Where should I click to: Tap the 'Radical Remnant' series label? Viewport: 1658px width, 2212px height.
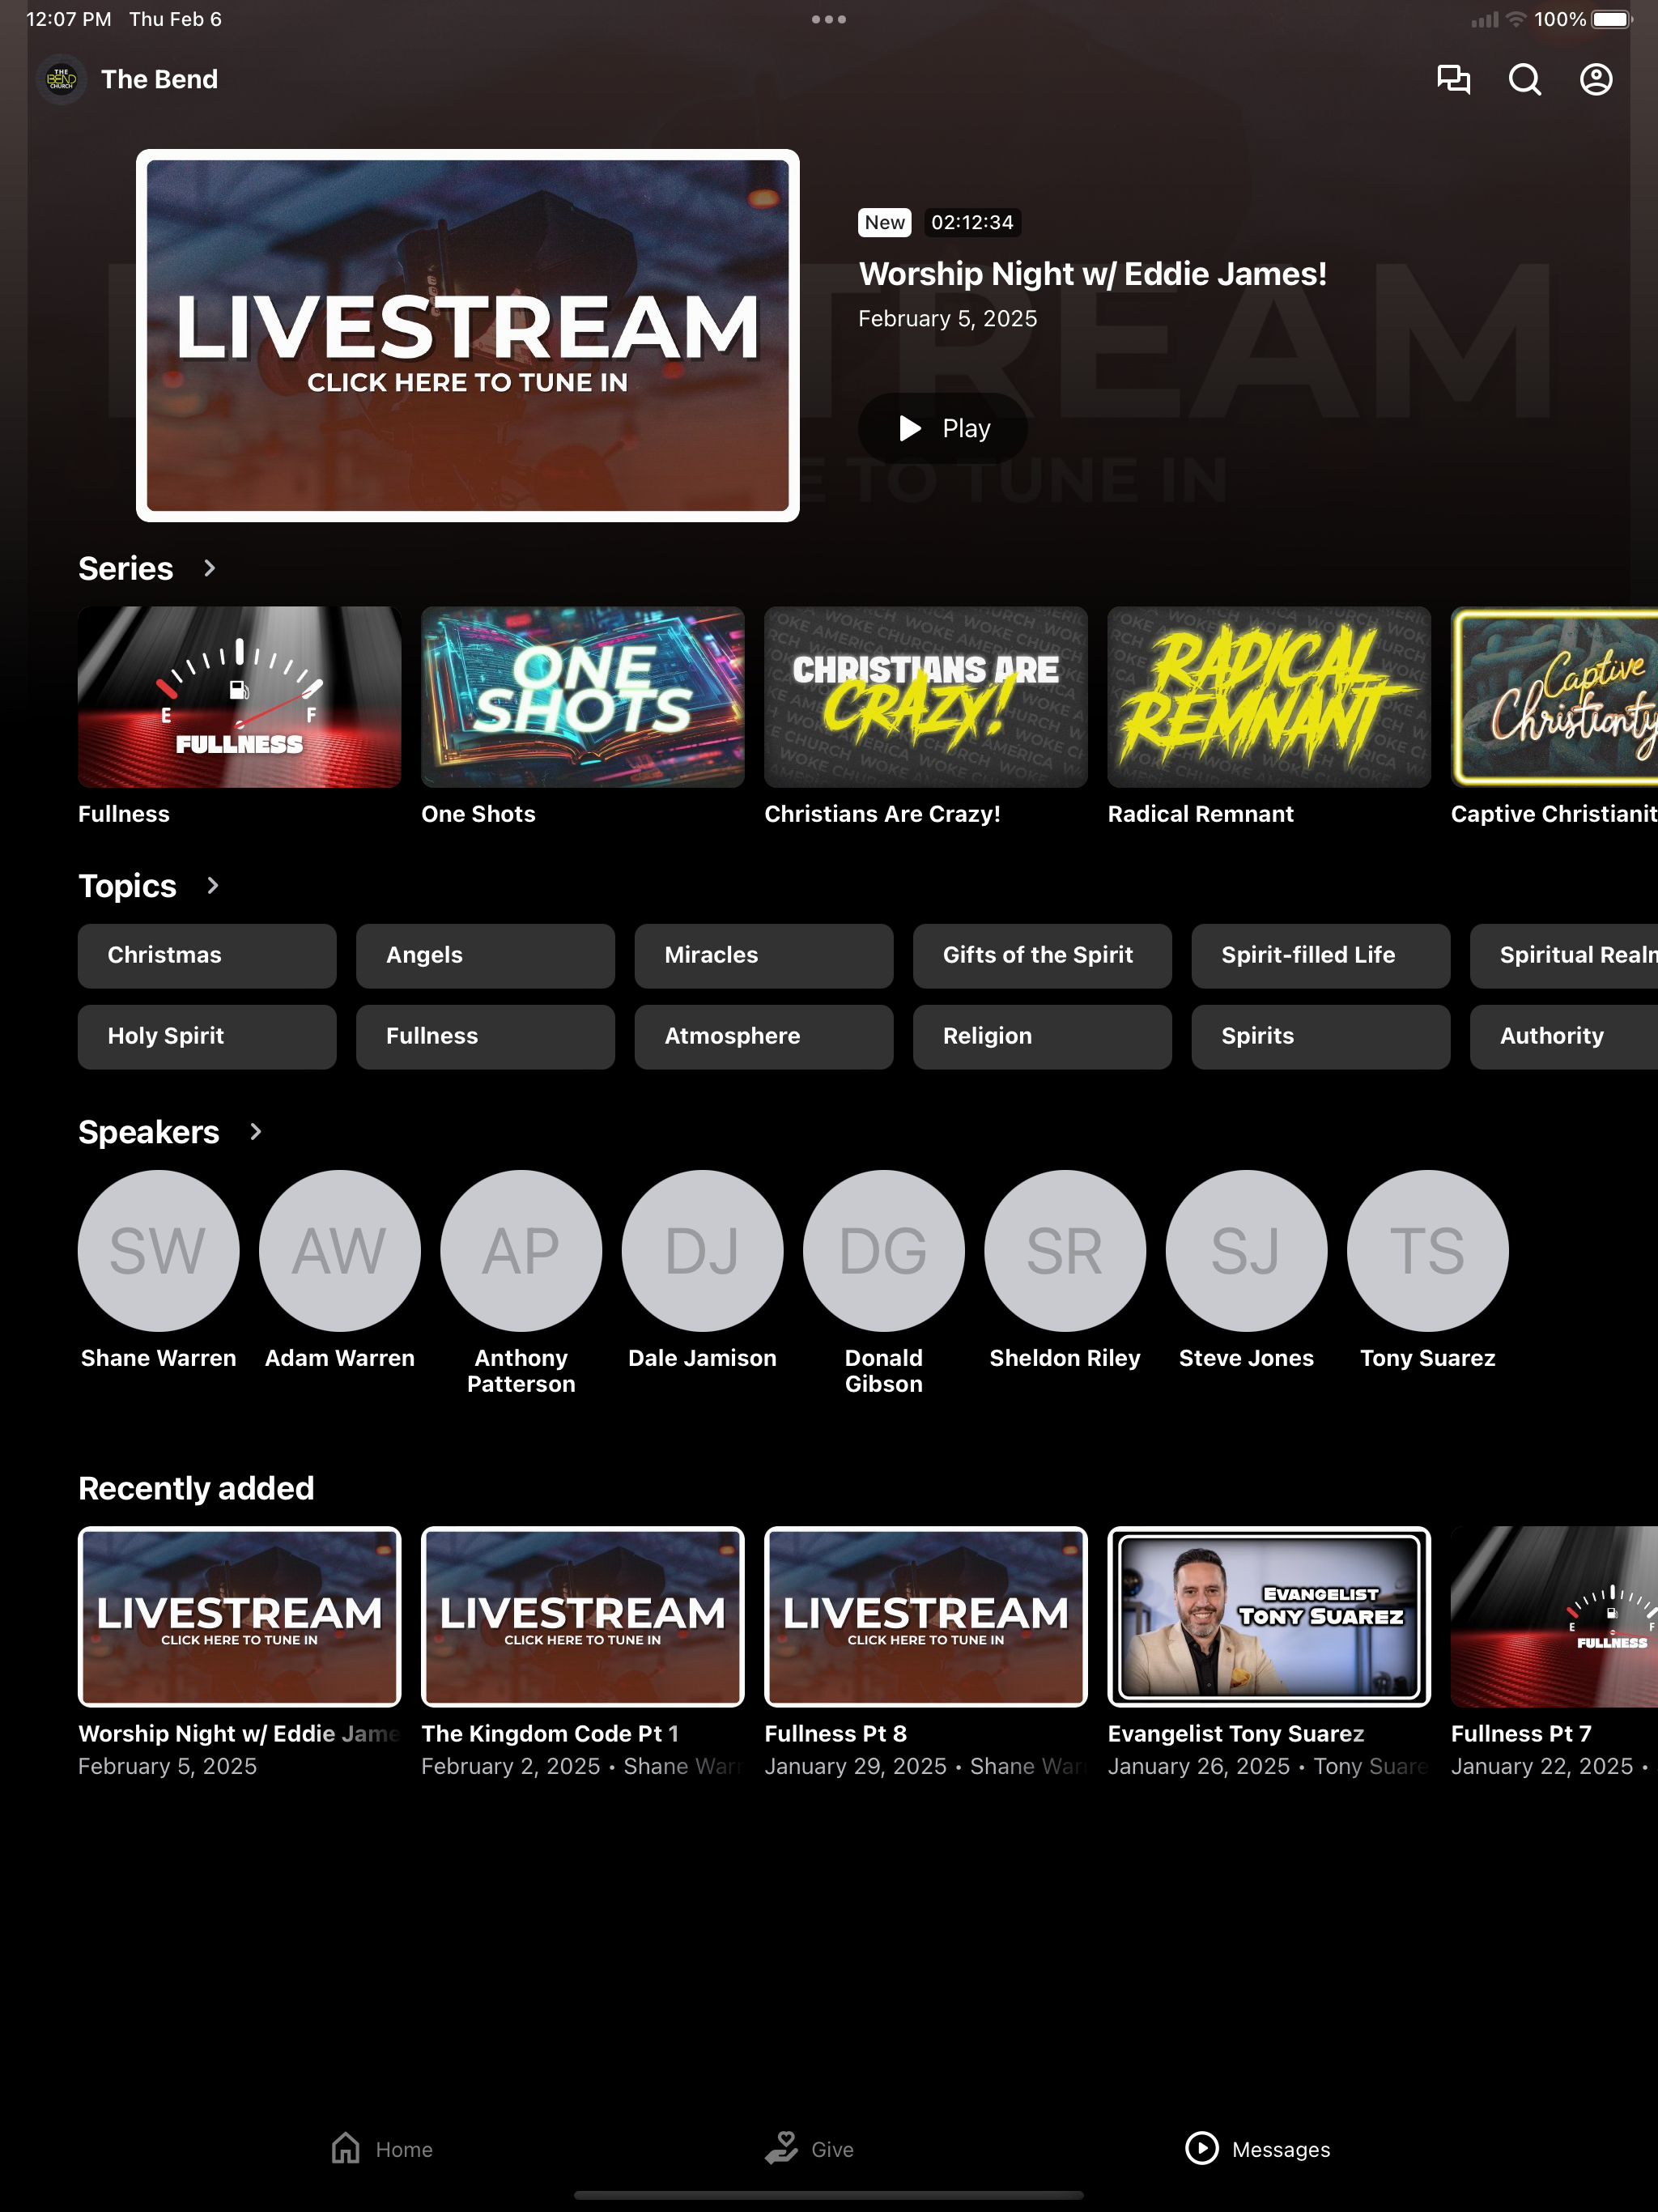[x=1201, y=814]
